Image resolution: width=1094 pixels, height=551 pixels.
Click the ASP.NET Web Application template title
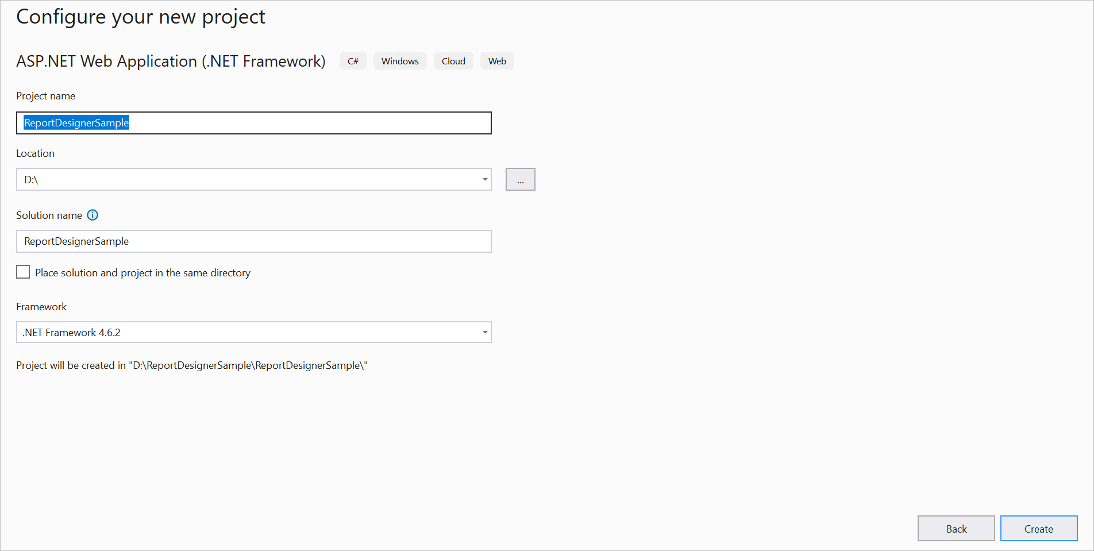click(x=171, y=61)
